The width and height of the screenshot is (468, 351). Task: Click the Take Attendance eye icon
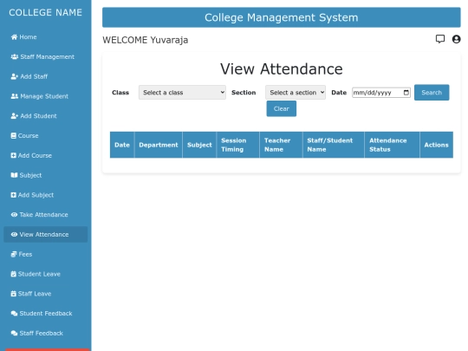(14, 215)
